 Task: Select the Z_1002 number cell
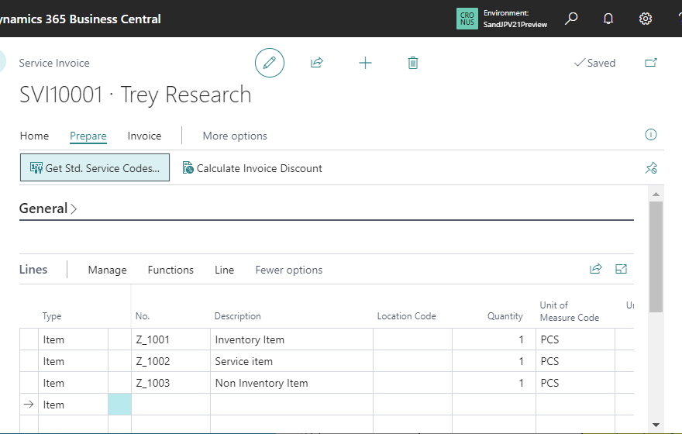171,361
